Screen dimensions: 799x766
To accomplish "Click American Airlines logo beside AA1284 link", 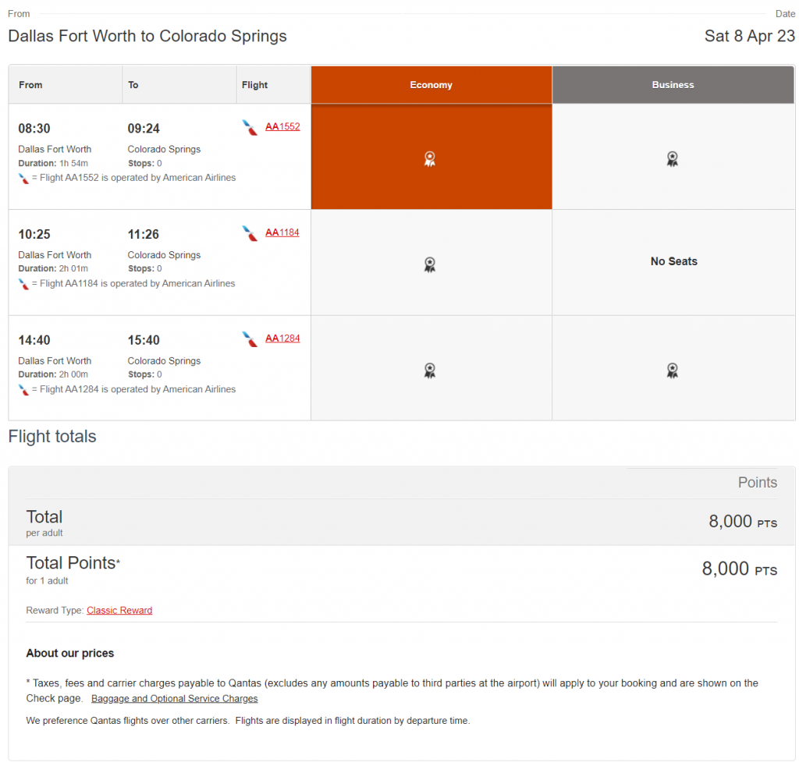I will 250,339.
